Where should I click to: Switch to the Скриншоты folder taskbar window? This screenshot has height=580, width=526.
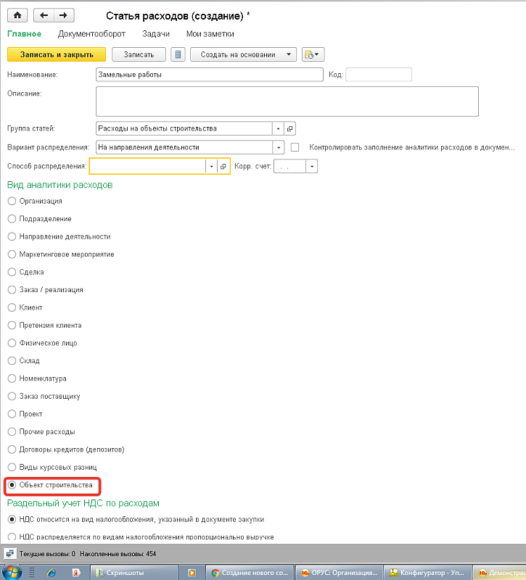(134, 573)
